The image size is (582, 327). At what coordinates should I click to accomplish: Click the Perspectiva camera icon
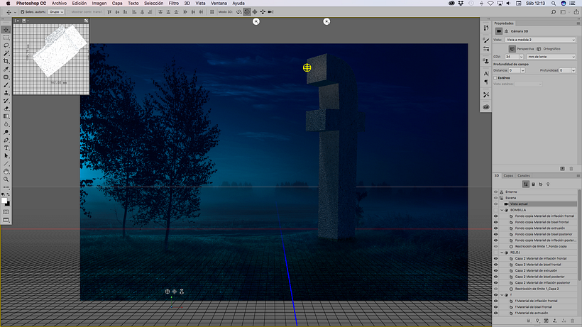pyautogui.click(x=512, y=48)
